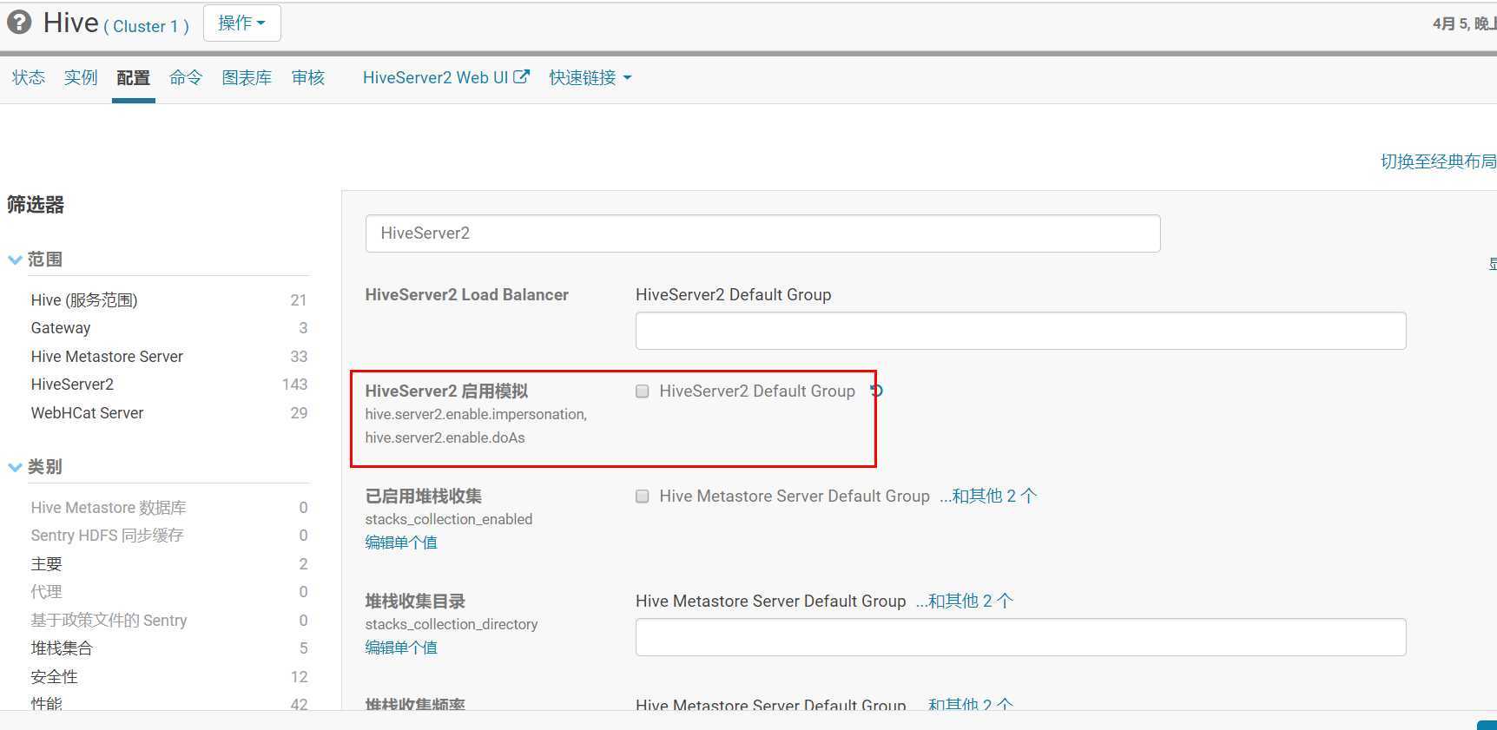
Task: Open the 操作 dropdown menu
Action: (242, 23)
